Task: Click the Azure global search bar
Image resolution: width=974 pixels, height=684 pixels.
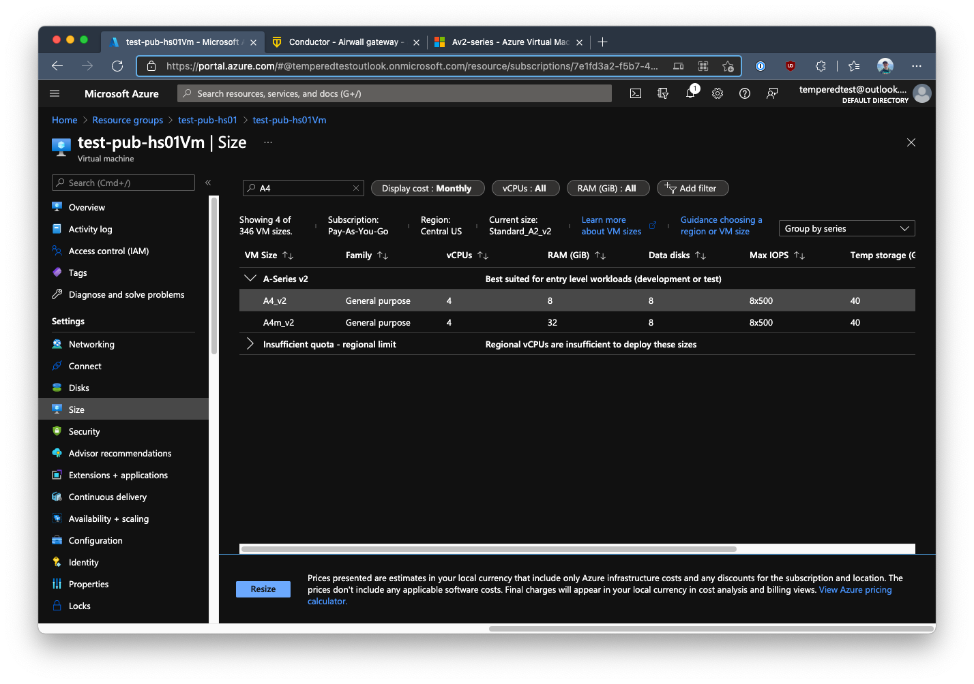Action: (394, 93)
